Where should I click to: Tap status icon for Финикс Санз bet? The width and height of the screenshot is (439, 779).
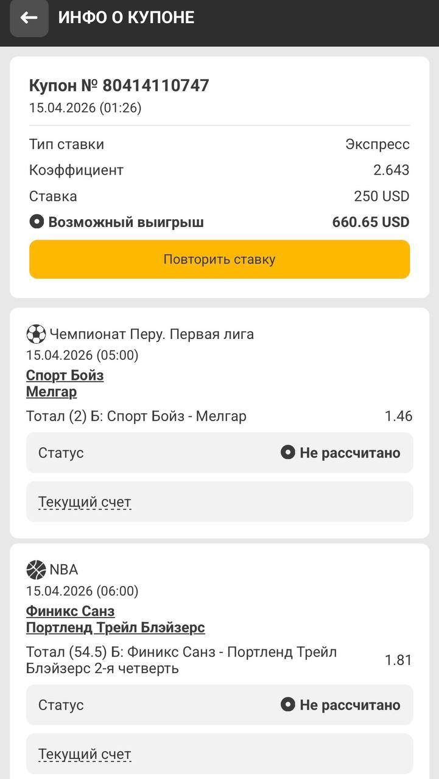[287, 705]
